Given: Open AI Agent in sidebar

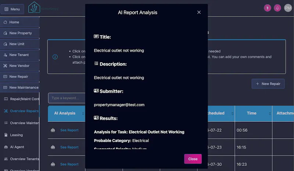Looking at the screenshot, I should point(20,147).
